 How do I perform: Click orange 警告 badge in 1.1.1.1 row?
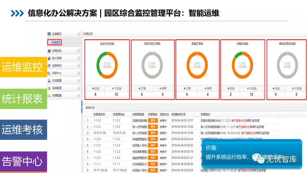(153, 164)
